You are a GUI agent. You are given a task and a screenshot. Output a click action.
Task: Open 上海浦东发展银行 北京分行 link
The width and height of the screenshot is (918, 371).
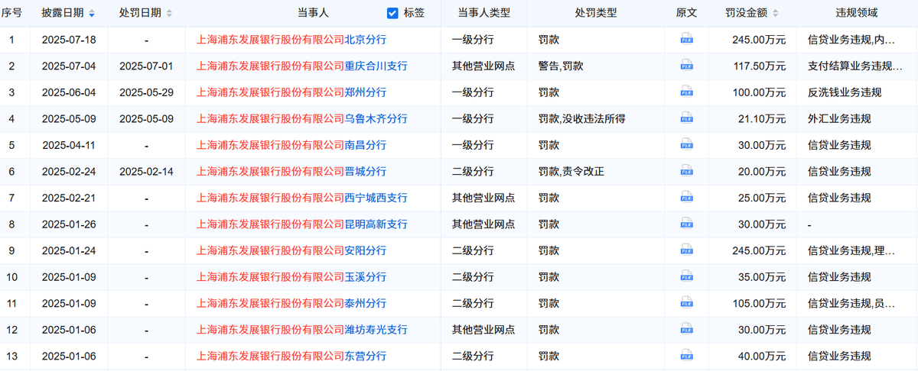(291, 40)
